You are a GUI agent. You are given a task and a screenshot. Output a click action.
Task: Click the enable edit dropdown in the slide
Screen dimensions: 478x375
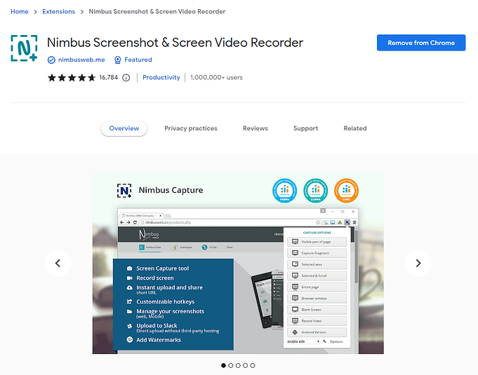click(303, 341)
